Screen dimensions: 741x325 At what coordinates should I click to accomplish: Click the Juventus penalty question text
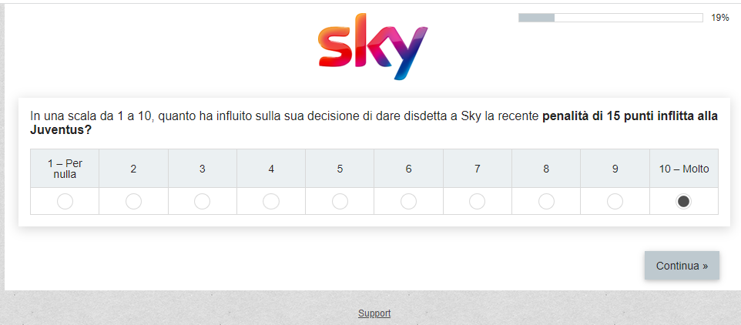pos(374,122)
